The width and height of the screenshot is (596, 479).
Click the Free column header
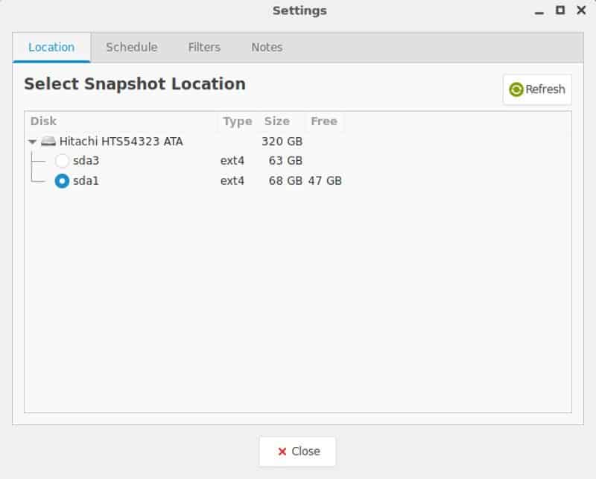point(324,121)
